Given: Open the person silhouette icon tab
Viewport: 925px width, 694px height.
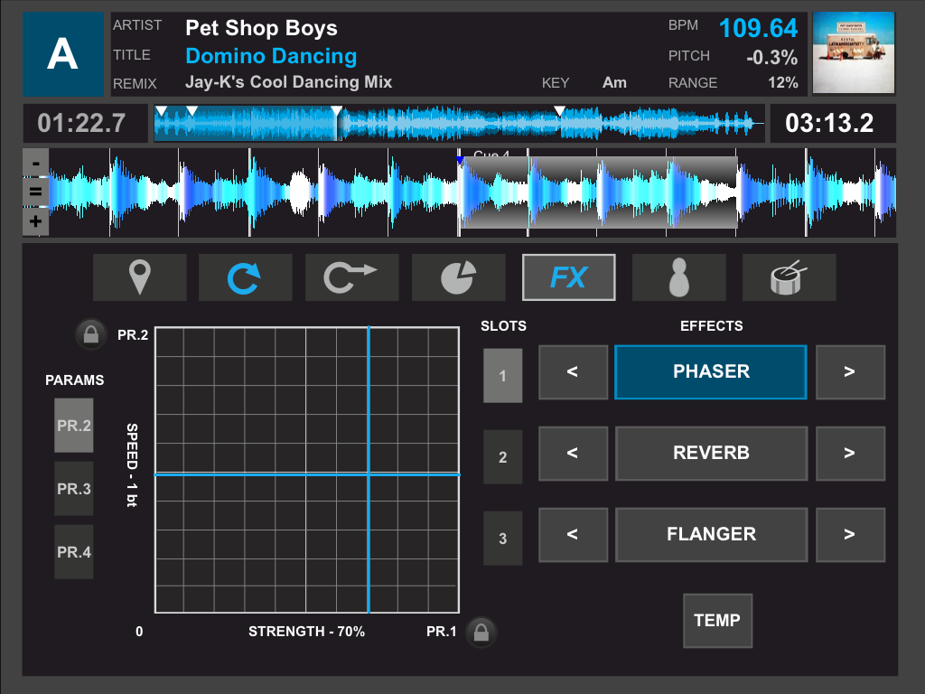Looking at the screenshot, I should pyautogui.click(x=678, y=277).
